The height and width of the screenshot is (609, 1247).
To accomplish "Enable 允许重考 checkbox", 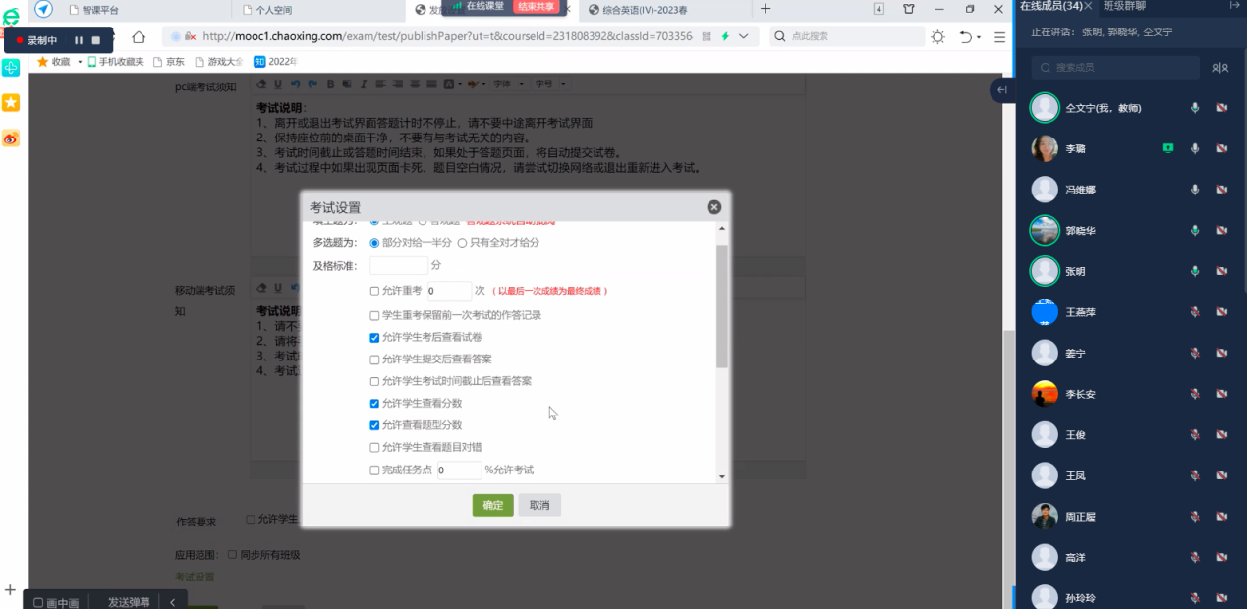I will [374, 291].
